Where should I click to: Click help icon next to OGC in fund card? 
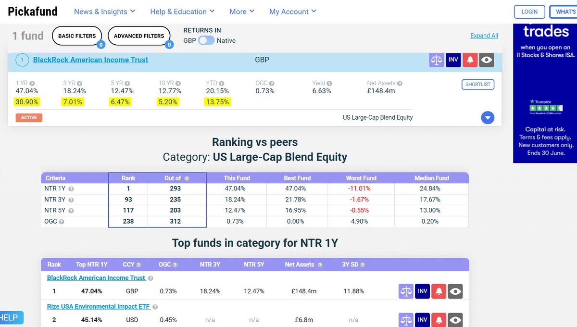tap(272, 83)
